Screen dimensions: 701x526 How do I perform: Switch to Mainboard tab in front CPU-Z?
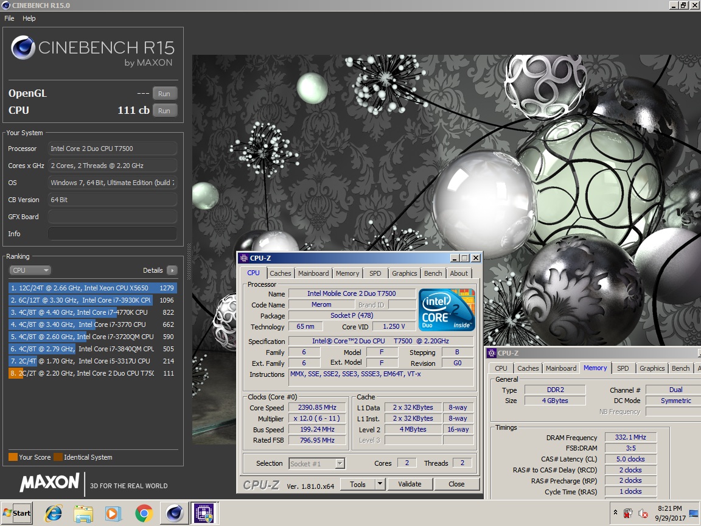(313, 273)
